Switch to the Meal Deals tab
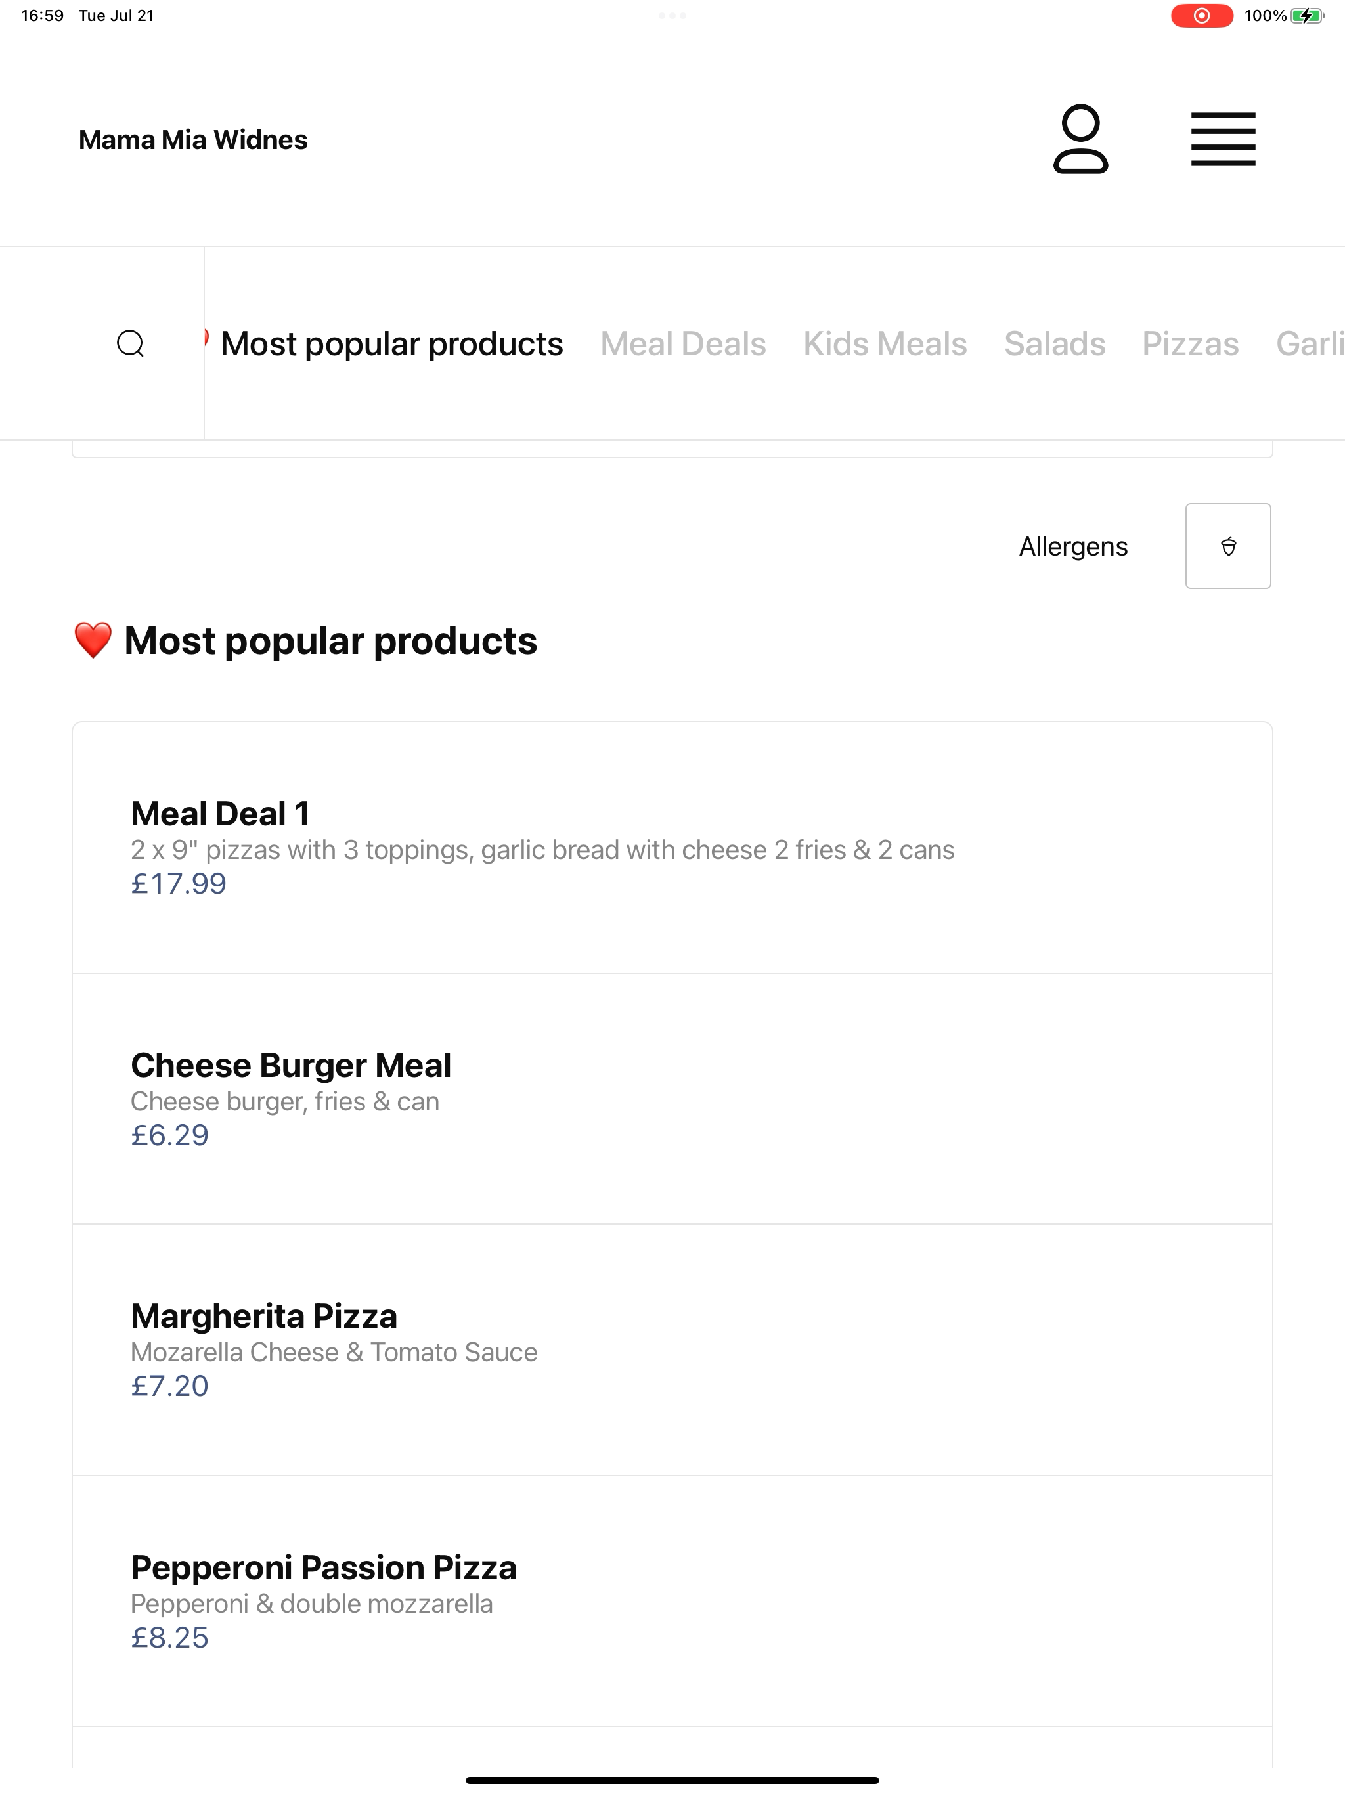Image resolution: width=1345 pixels, height=1794 pixels. 683,344
